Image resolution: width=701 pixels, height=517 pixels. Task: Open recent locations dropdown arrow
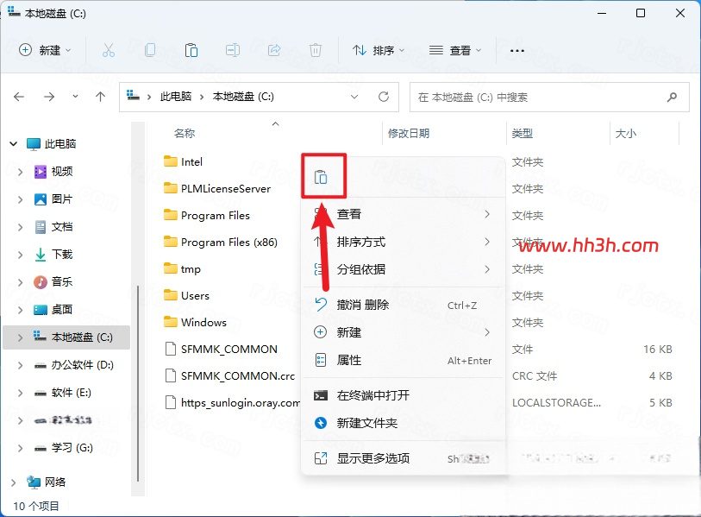[x=75, y=97]
